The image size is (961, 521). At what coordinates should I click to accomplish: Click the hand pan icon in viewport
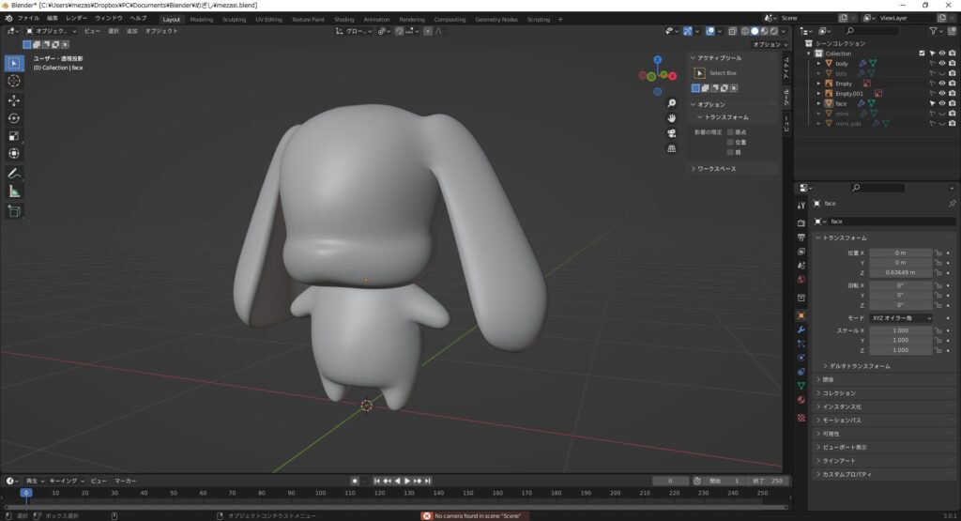(672, 118)
